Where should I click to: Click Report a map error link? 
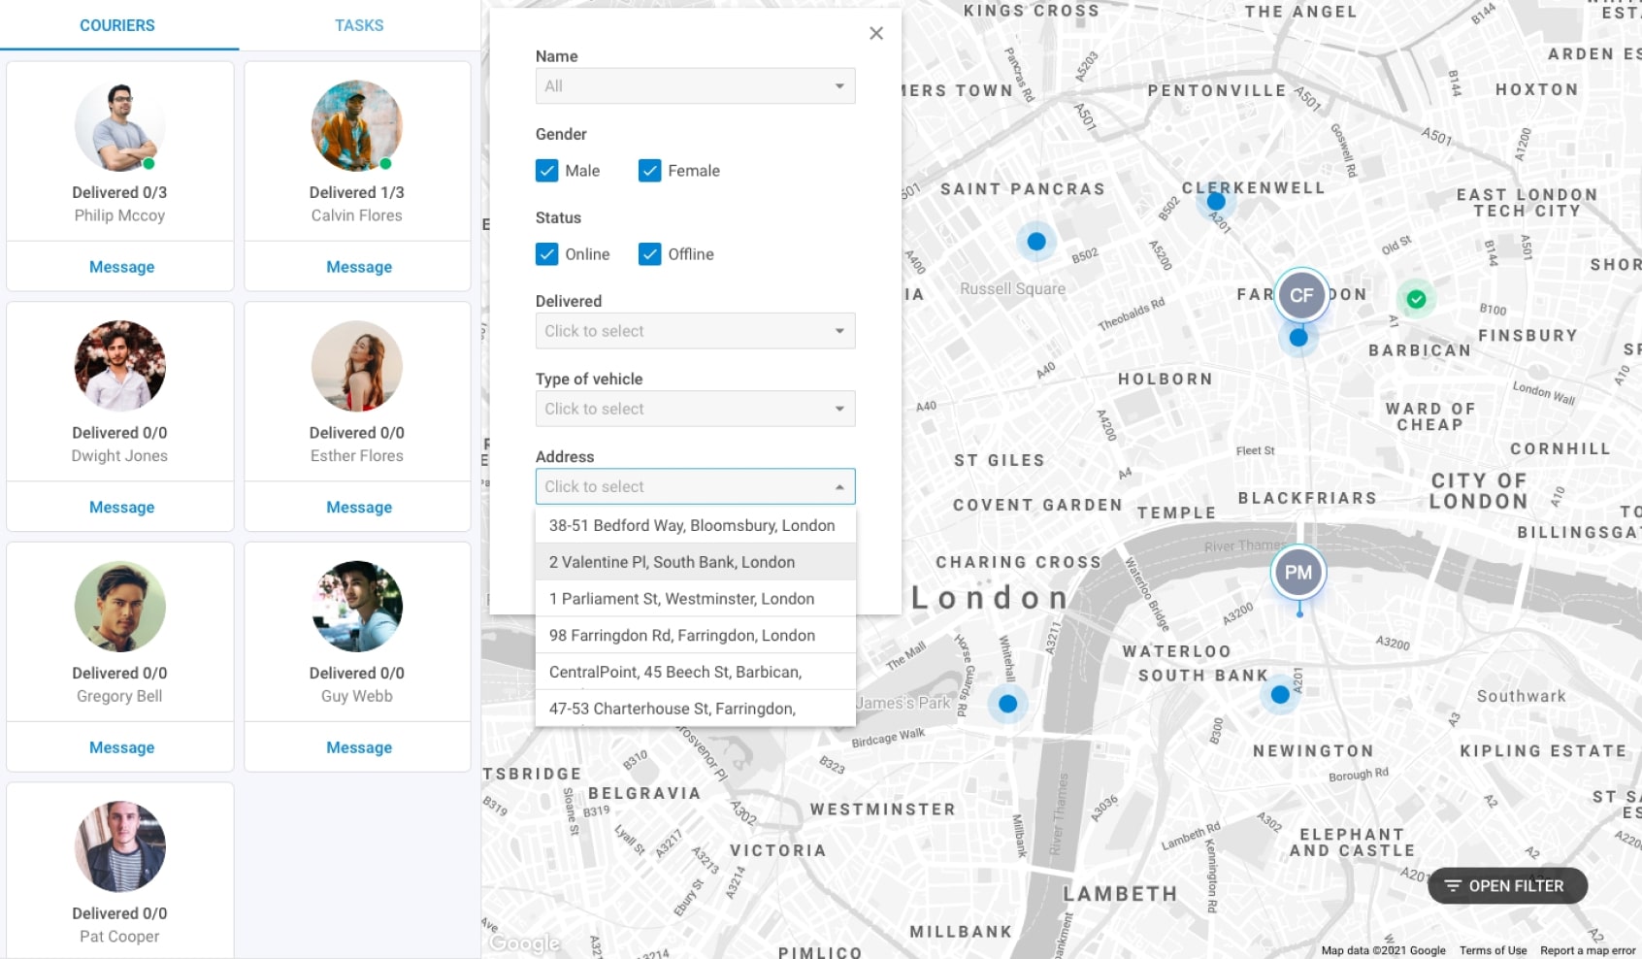[1588, 950]
